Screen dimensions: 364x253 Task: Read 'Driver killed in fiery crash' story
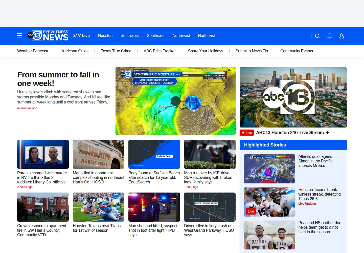point(209,230)
